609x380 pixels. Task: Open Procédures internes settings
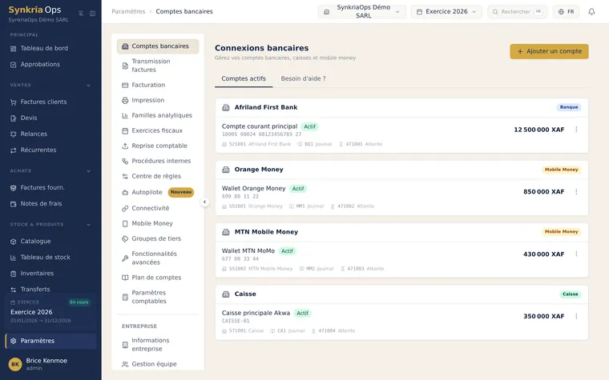pyautogui.click(x=158, y=161)
